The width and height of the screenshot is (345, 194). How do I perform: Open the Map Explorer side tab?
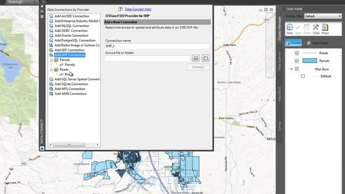pyautogui.click(x=279, y=61)
